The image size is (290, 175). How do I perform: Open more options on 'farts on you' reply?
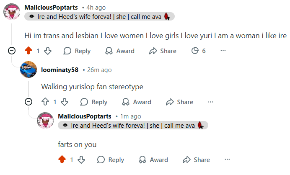coord(227,160)
